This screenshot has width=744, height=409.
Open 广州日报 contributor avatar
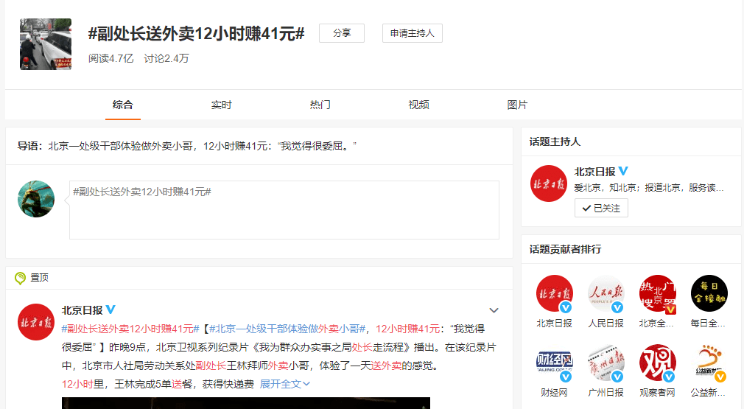(x=606, y=363)
